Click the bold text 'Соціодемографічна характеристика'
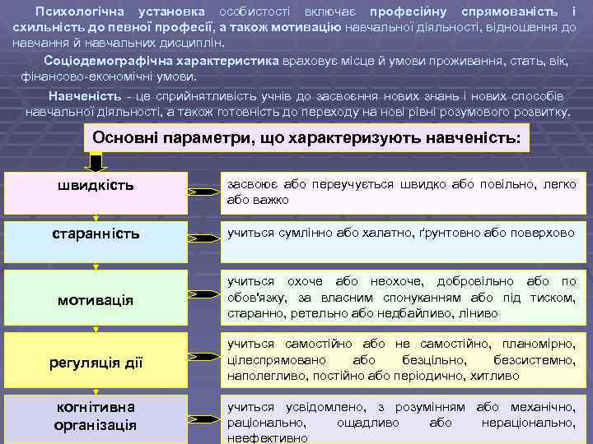This screenshot has width=593, height=444. coord(161,61)
